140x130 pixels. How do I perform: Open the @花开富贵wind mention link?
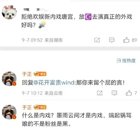tap(54, 82)
